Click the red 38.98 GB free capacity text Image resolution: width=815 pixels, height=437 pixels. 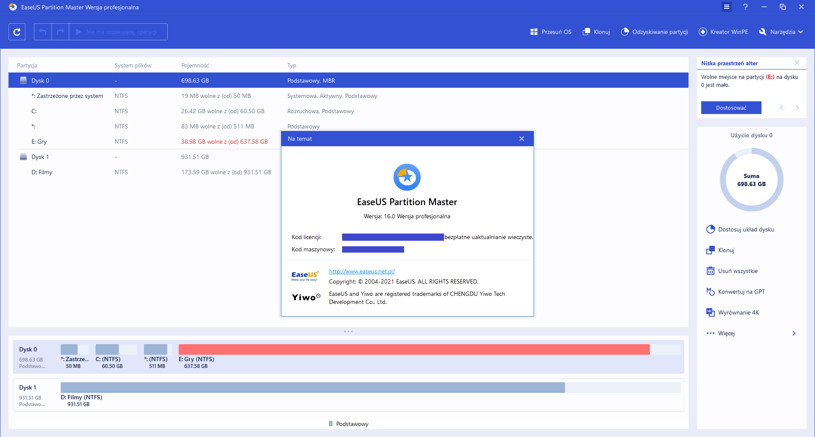[x=225, y=142]
